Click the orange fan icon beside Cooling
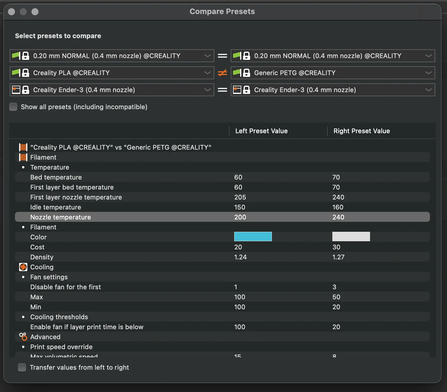Screen dimensions: 447x392 (23, 267)
